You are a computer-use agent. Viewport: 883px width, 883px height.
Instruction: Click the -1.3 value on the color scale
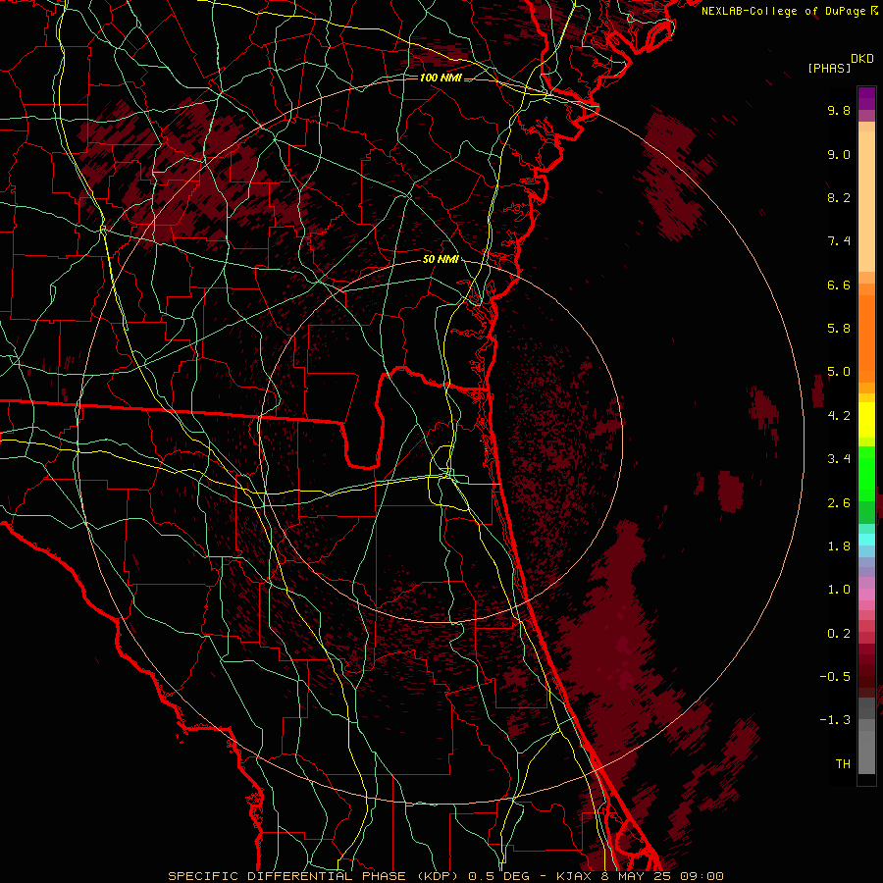click(835, 720)
